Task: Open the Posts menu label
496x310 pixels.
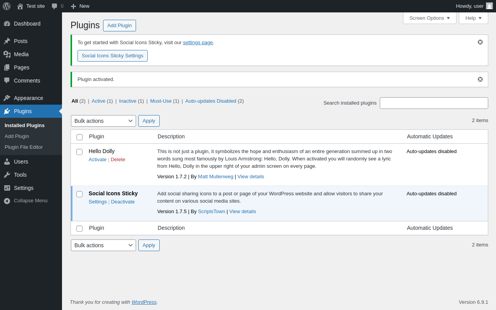Action: [21, 41]
